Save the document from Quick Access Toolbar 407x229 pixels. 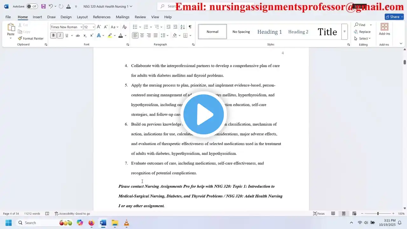click(43, 6)
